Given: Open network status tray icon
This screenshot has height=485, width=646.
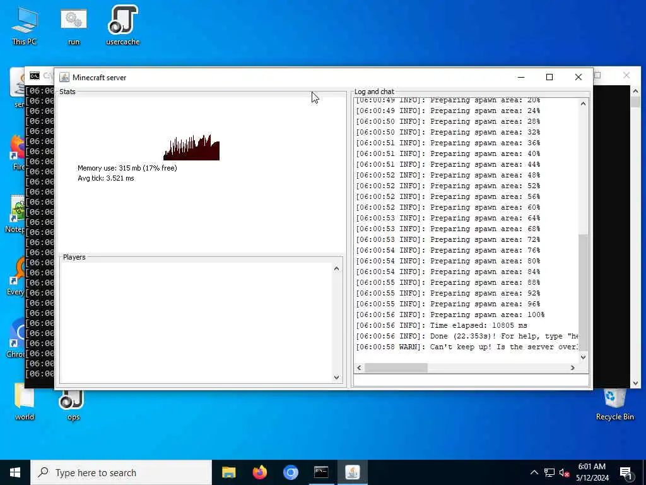Looking at the screenshot, I should coord(549,472).
